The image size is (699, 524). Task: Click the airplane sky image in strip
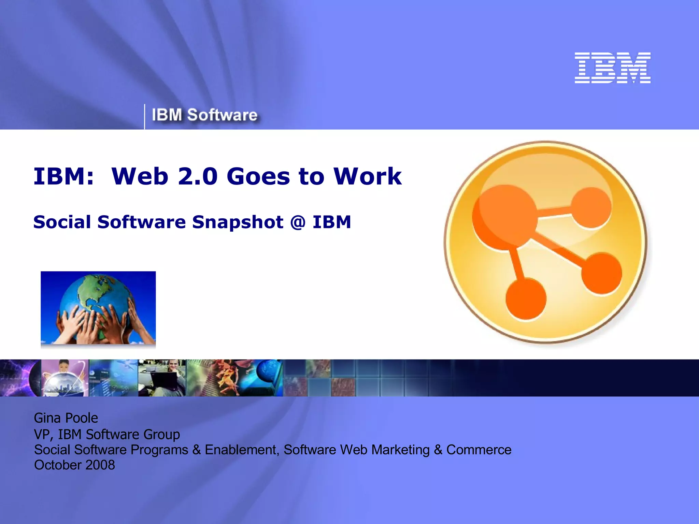point(113,378)
